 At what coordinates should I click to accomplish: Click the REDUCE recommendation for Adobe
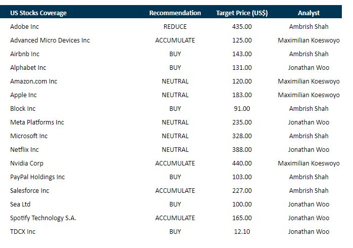coord(175,26)
